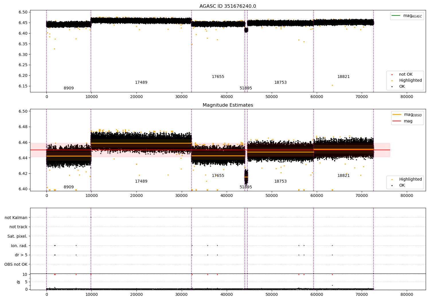Click obsid label 8909 in top plot
Image resolution: width=430 pixels, height=301 pixels.
point(69,88)
